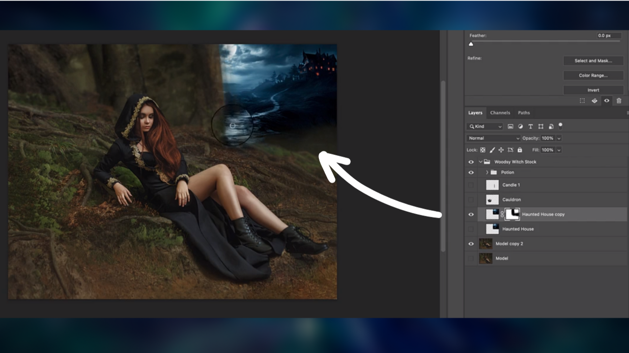Click the canvas vertical scrollbar
The image size is (629, 353).
point(443,167)
